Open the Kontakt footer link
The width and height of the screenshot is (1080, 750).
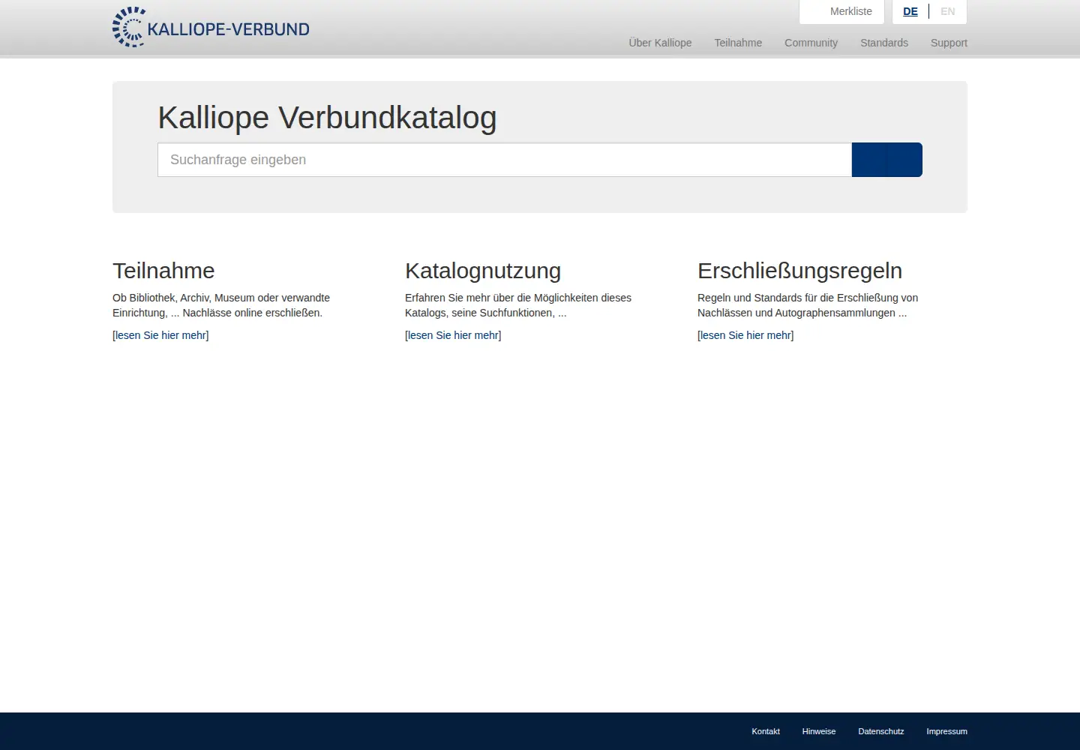[766, 731]
